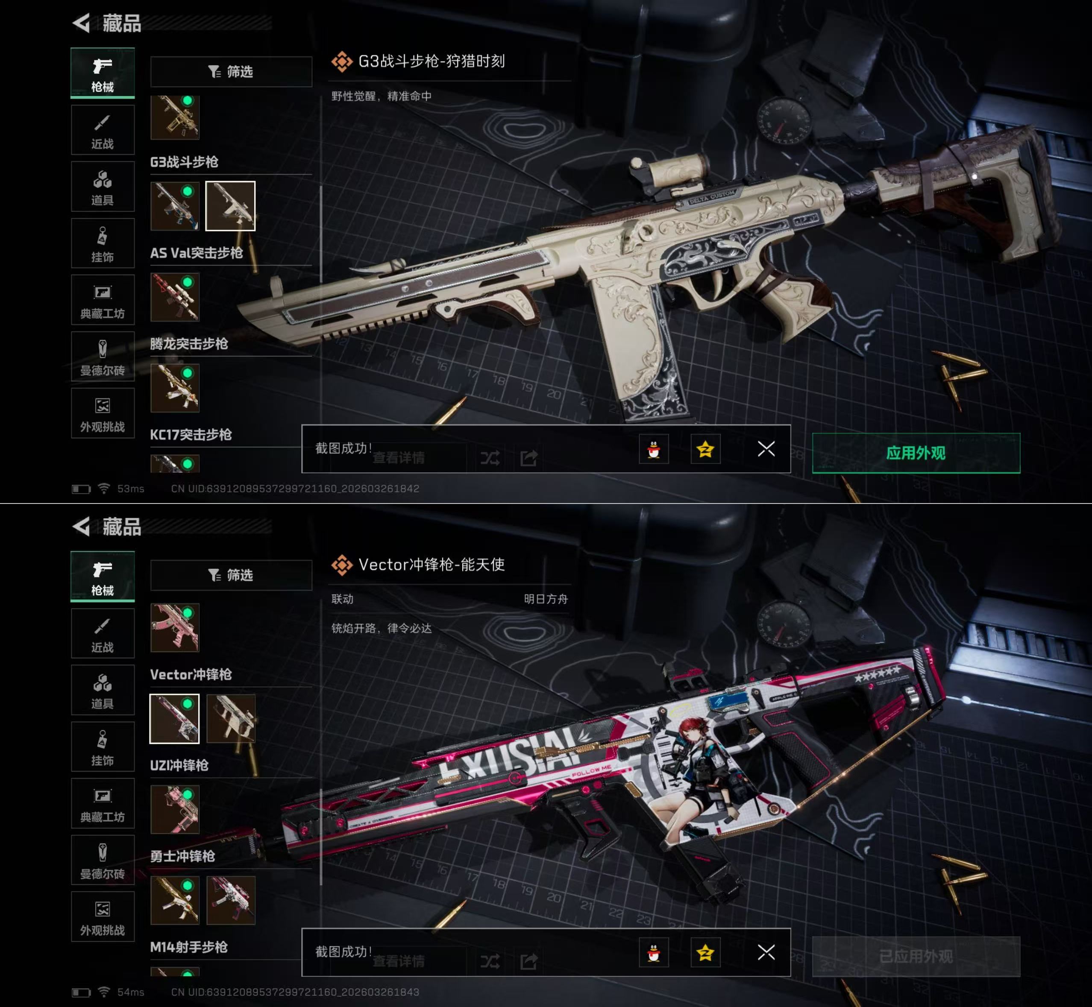Click the greyed 已应用外观 button
Viewport: 1092px width, 1007px height.
click(x=916, y=956)
